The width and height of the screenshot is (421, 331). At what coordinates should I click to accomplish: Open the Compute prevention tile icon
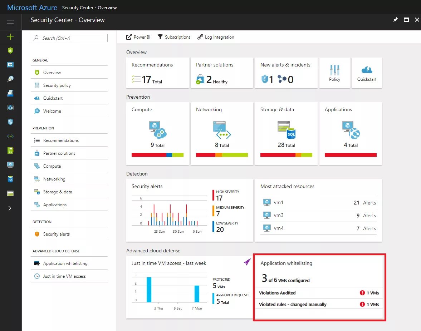point(158,130)
